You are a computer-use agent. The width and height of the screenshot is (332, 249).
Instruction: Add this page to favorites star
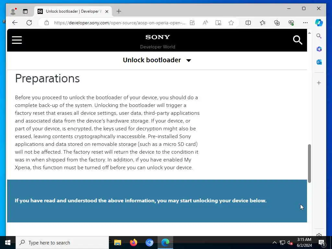[231, 23]
